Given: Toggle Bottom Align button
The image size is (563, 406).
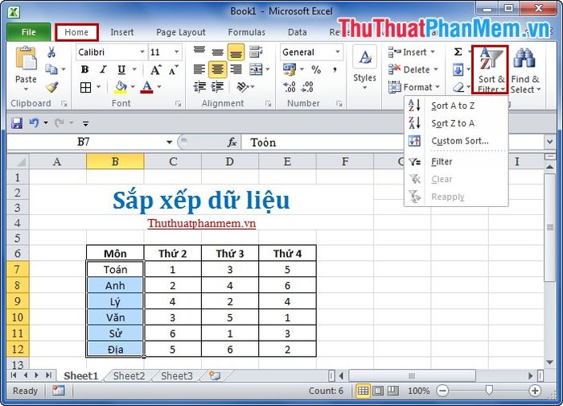Looking at the screenshot, I should point(236,52).
